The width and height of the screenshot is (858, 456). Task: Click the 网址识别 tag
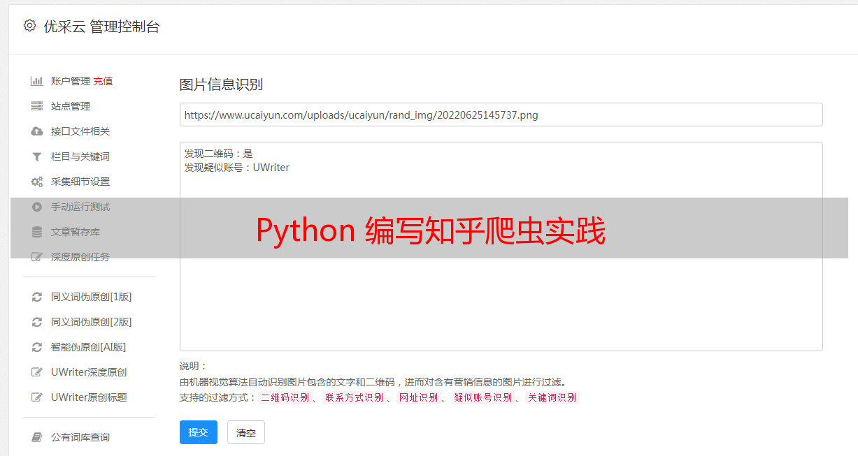[x=418, y=397]
